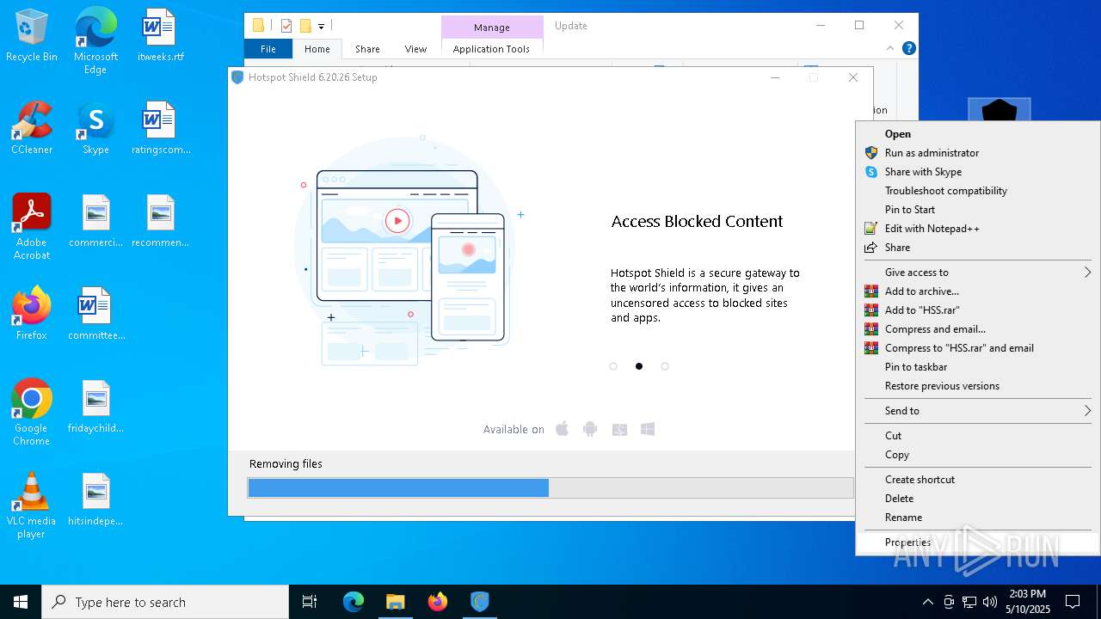Open the File tab in Explorer

click(268, 49)
